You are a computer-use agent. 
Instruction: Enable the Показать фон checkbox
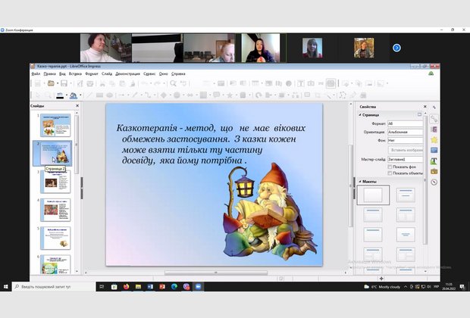tap(390, 167)
